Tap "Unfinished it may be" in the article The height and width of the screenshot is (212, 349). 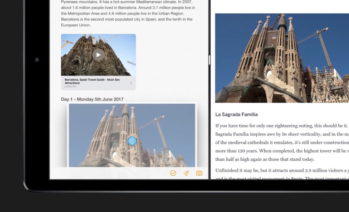237,170
